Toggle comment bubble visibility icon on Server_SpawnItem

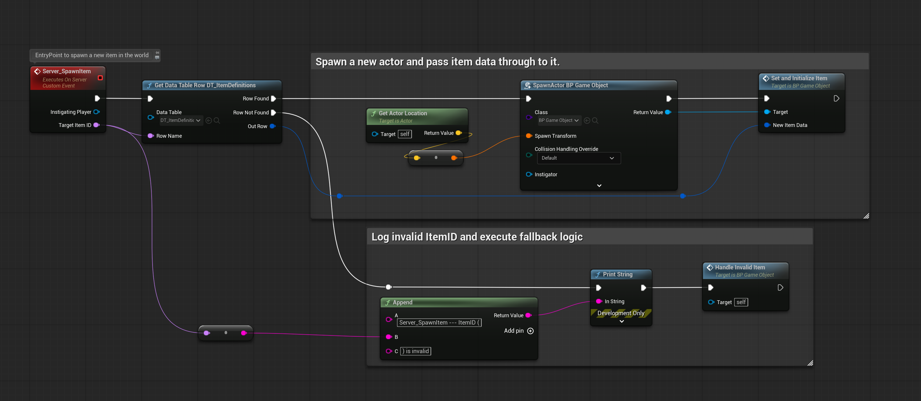point(157,57)
